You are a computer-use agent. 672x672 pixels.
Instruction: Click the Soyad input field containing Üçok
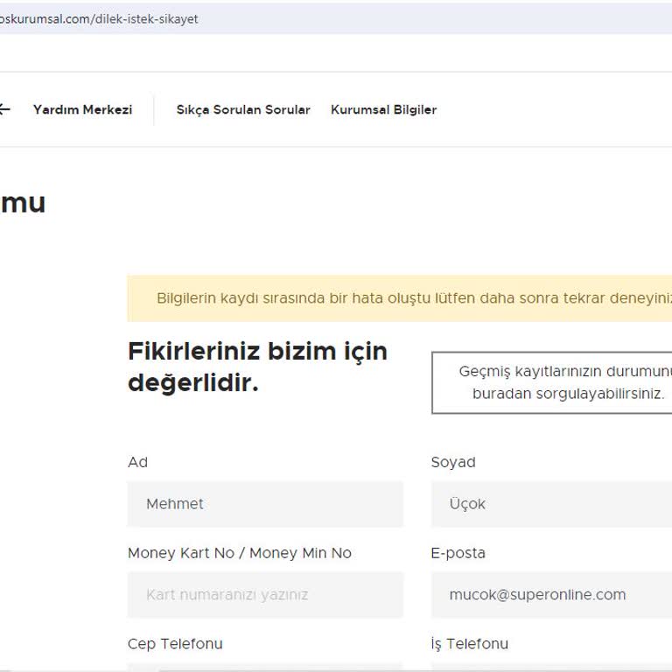[x=551, y=504]
